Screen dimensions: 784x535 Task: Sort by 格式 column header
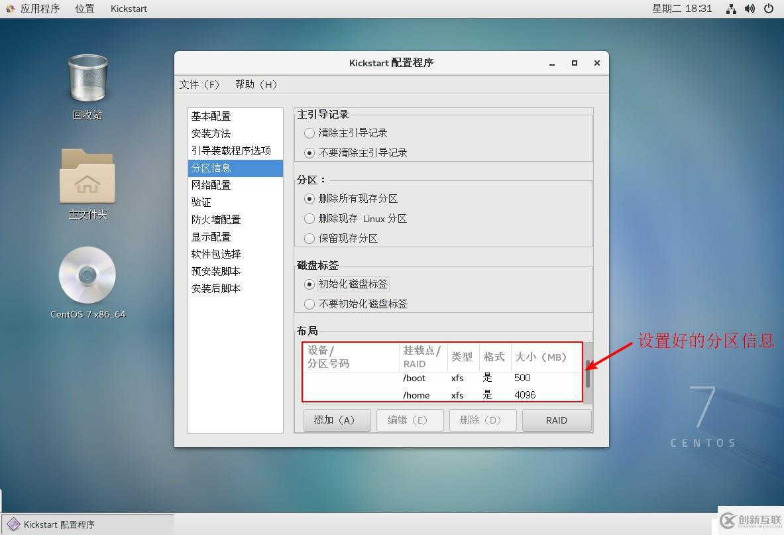[494, 357]
